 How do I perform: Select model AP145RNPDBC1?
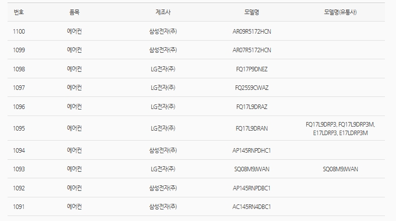(252, 188)
